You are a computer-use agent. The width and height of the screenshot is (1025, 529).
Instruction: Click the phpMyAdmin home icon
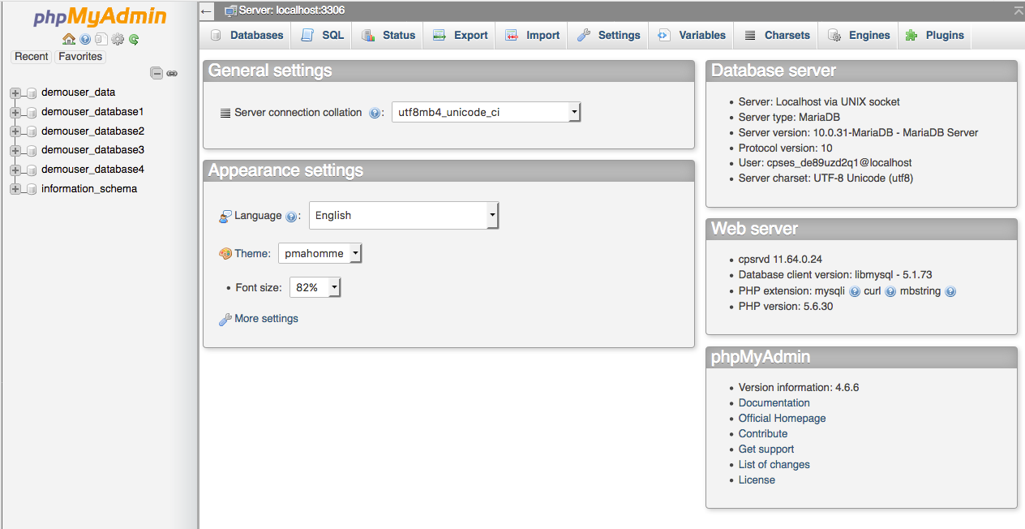tap(68, 38)
